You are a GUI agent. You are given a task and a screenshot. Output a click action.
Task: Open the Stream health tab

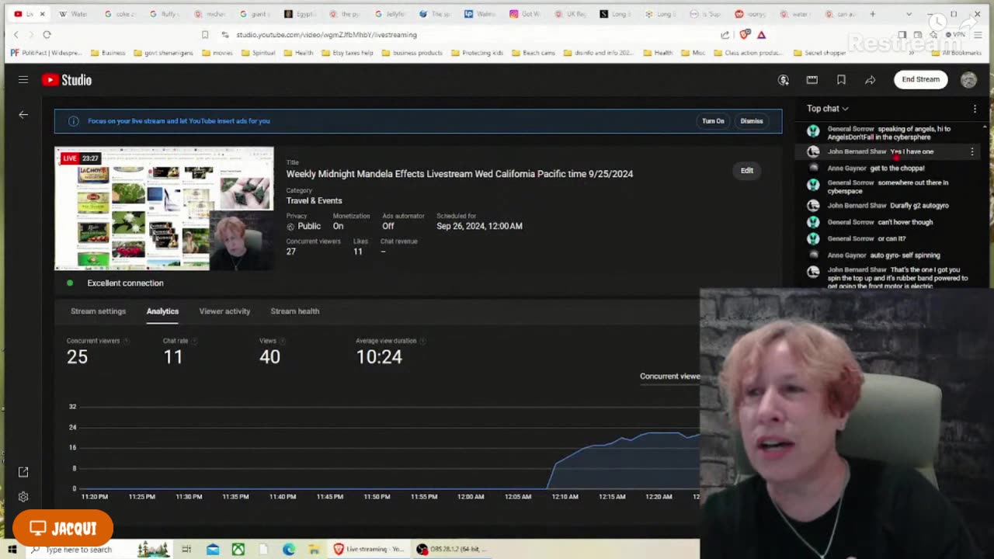tap(295, 311)
